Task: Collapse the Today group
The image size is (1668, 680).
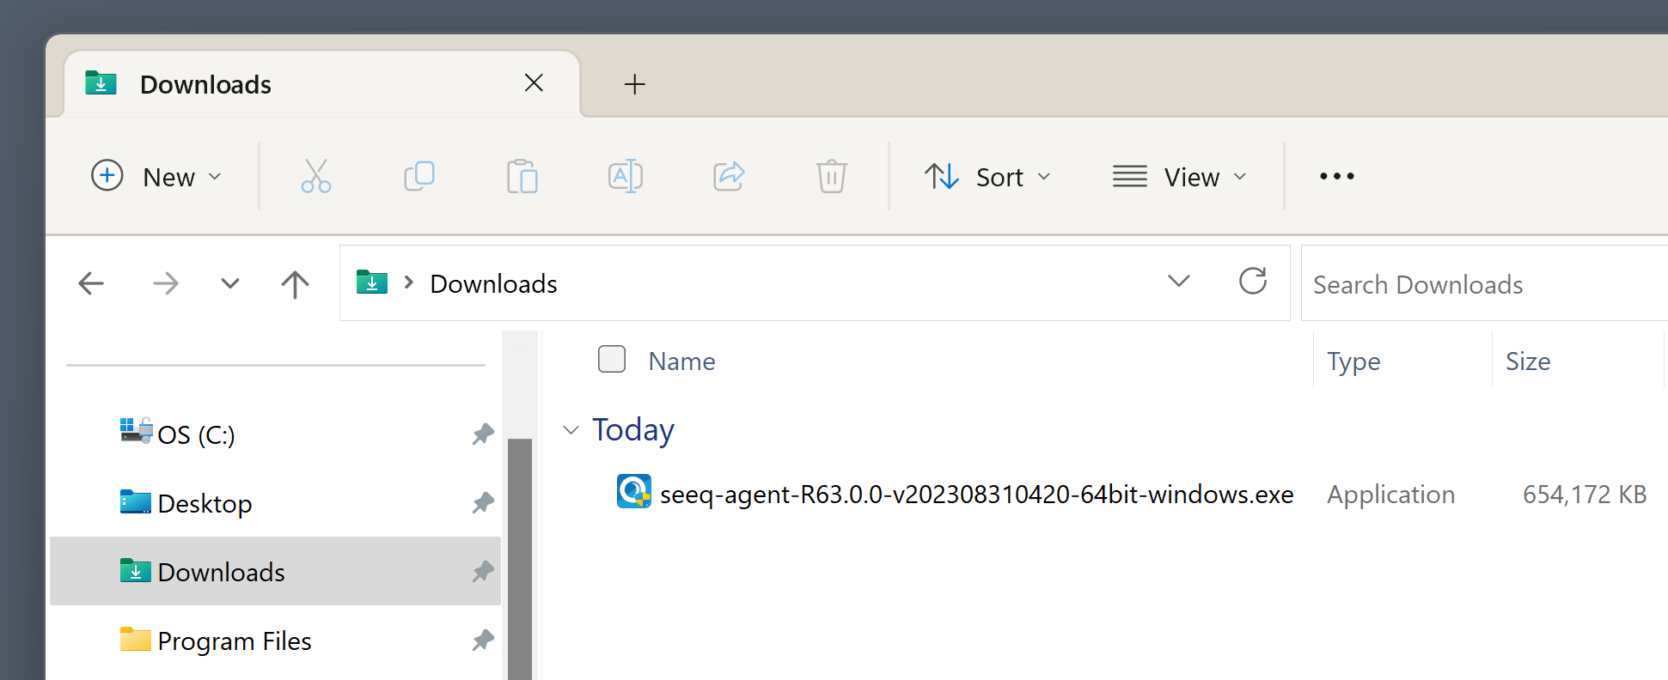Action: pos(571,429)
